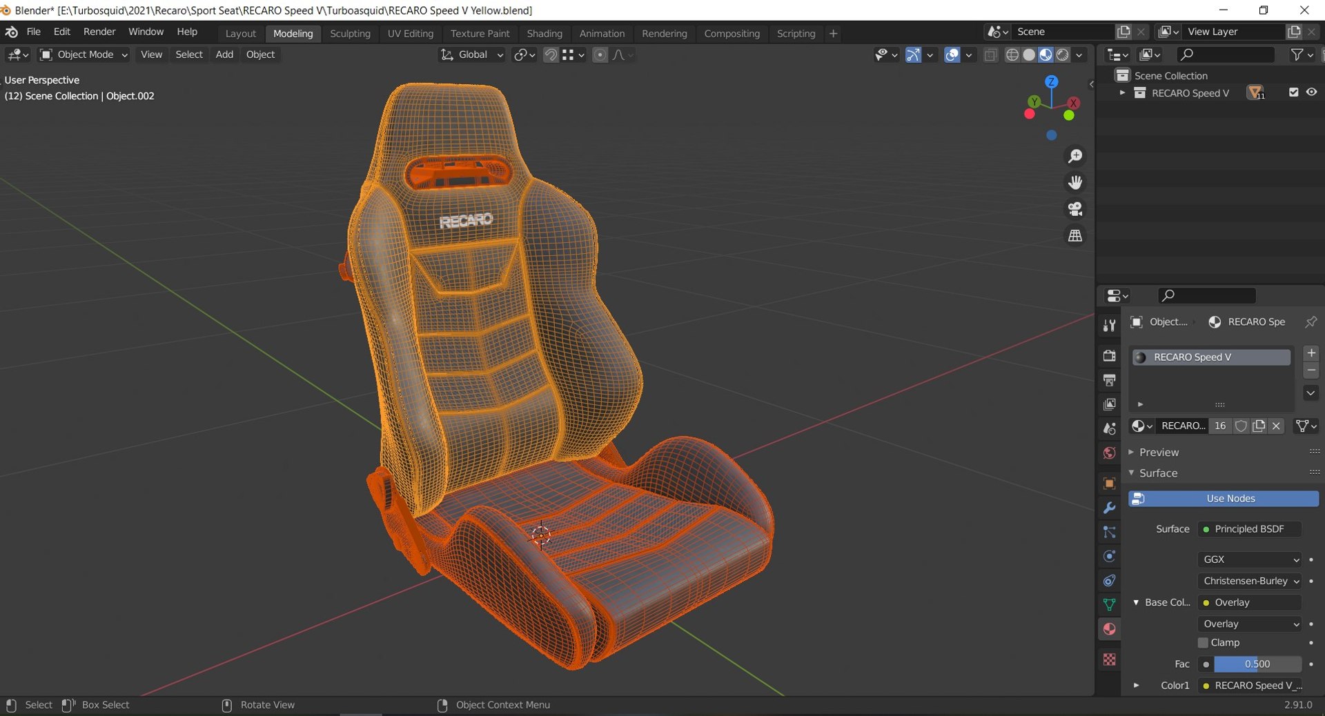Toggle the fake user shield icon
Screen dimensions: 1325x716
pyautogui.click(x=1241, y=426)
